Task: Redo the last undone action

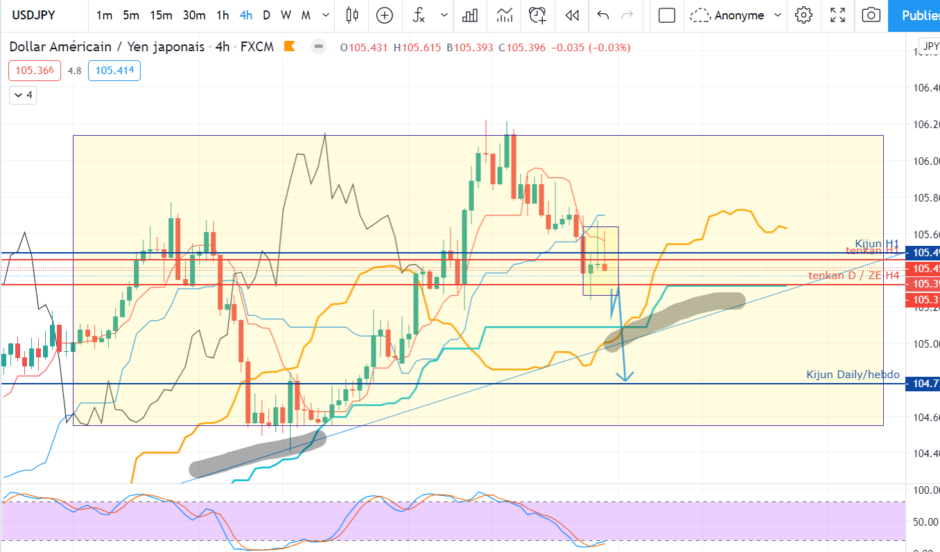Action: (x=628, y=15)
